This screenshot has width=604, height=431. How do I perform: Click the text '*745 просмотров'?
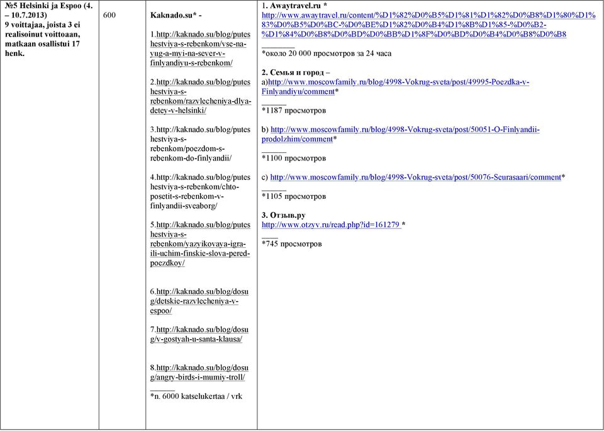[291, 243]
